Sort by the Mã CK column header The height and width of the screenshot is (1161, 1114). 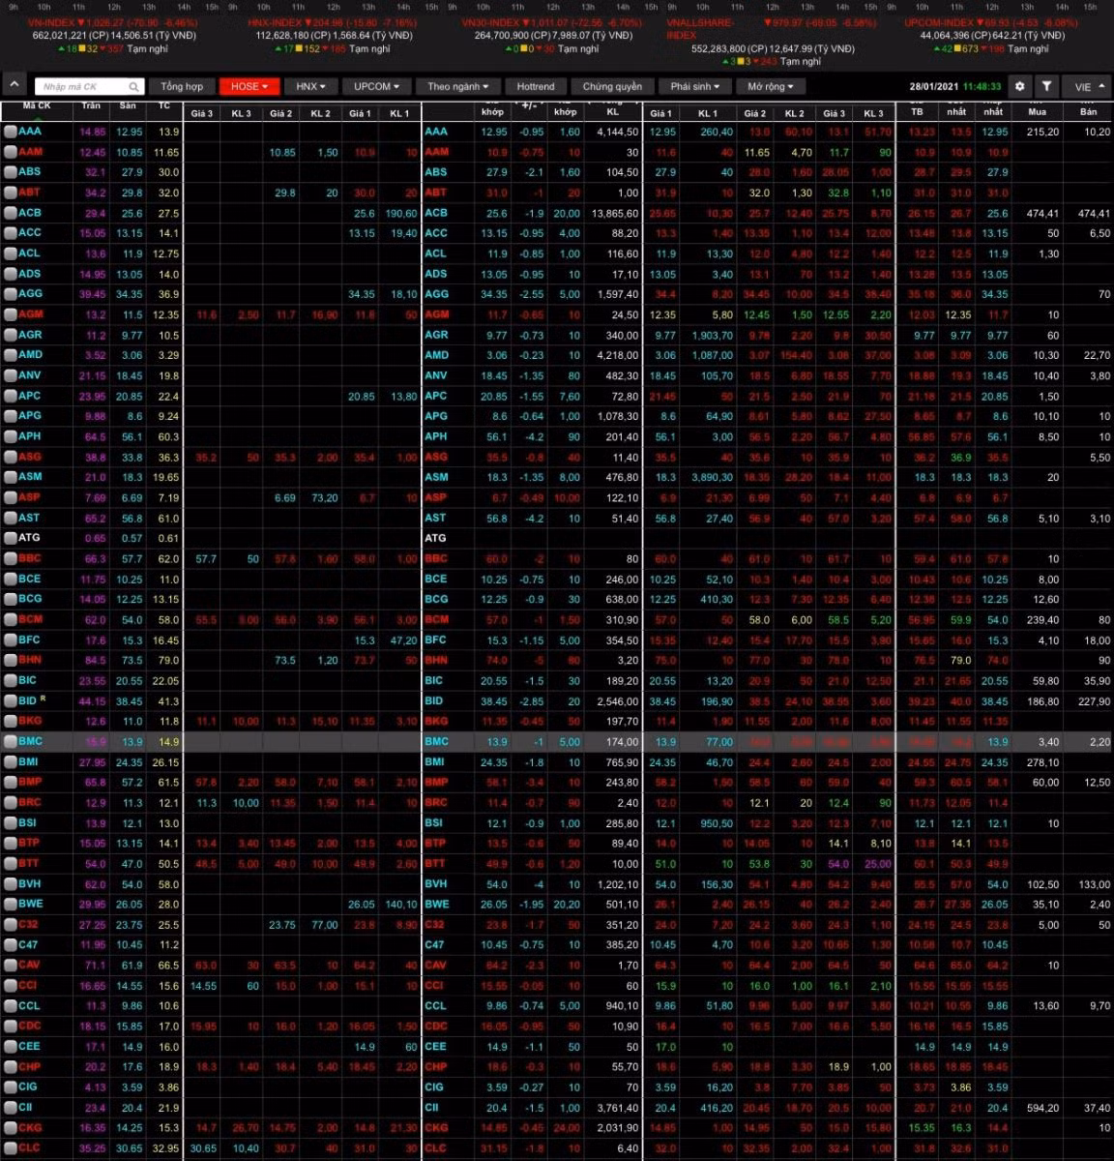pyautogui.click(x=37, y=105)
